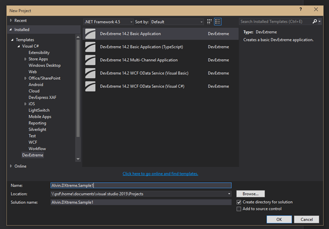Screen dimensions: 329x229
Task: Click the go online and find templates link
Action: pyautogui.click(x=160, y=173)
